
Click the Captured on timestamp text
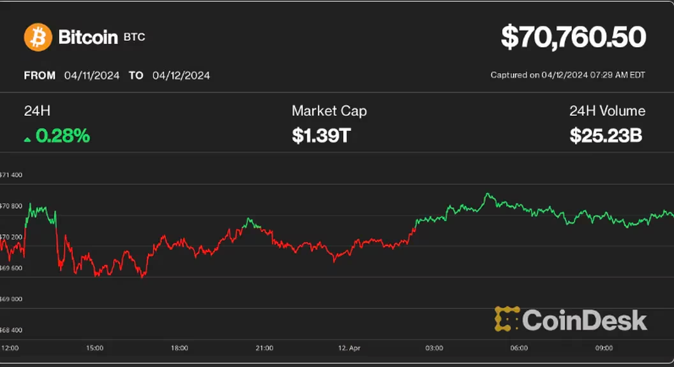(567, 75)
